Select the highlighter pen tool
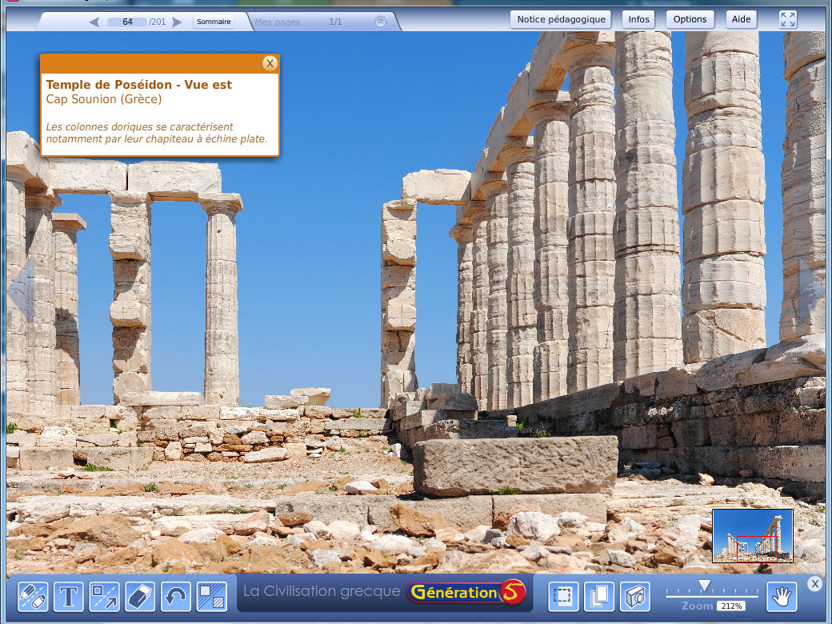The image size is (832, 624). click(33, 597)
